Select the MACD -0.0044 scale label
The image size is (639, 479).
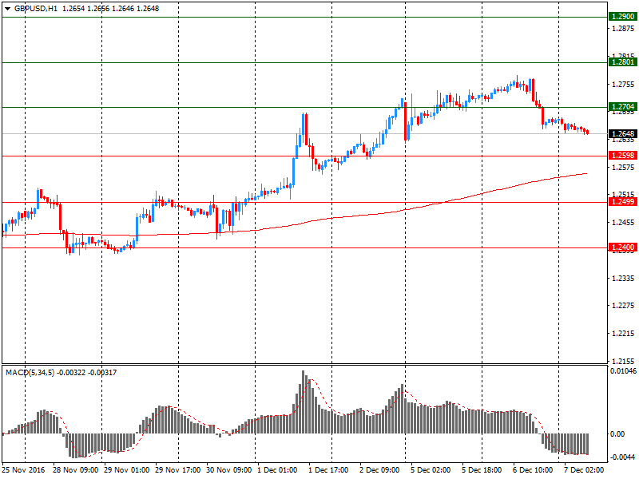(623, 457)
